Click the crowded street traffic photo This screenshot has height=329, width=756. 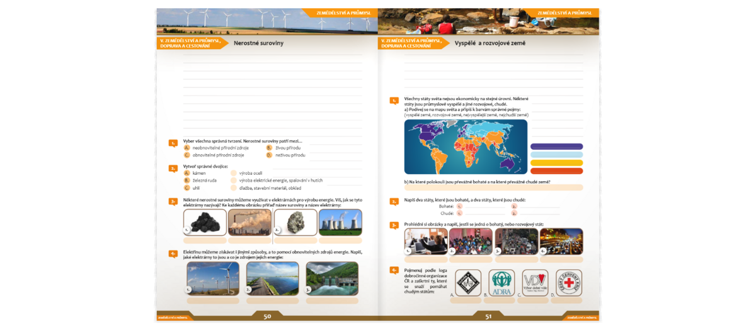tap(517, 242)
